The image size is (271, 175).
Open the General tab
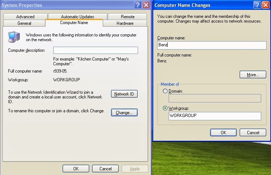point(24,23)
